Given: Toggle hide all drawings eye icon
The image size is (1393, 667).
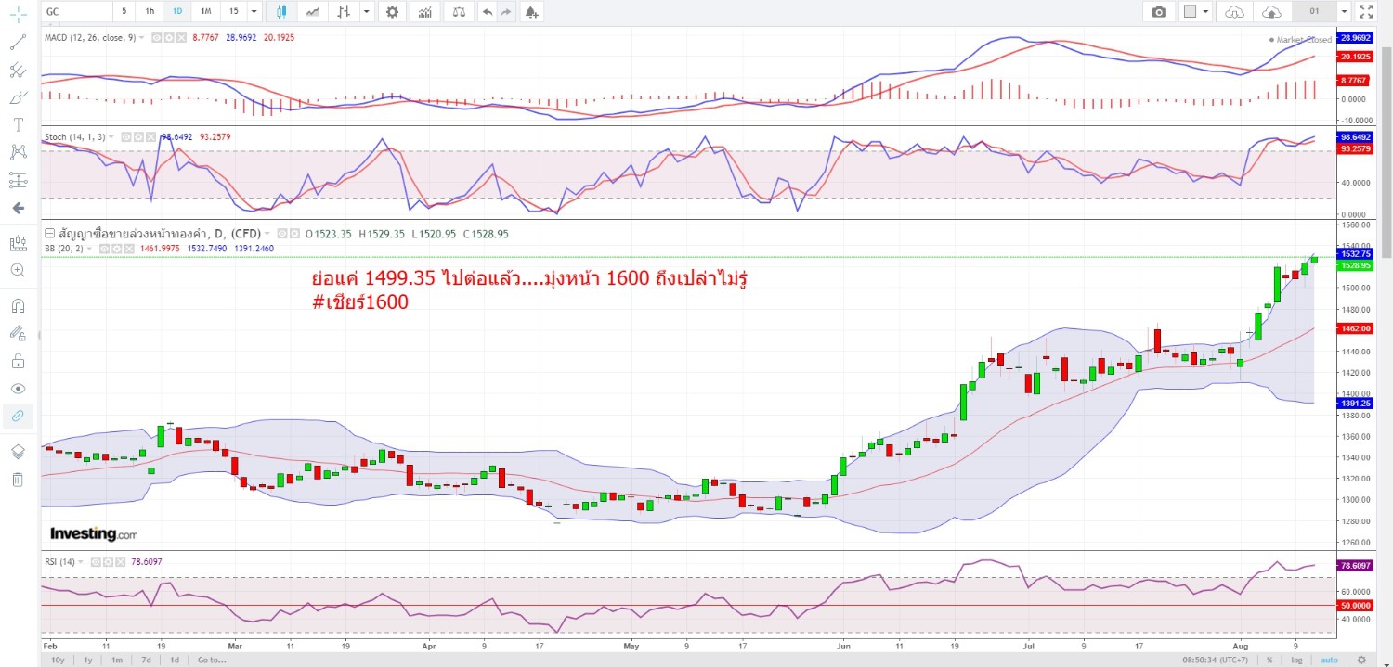Looking at the screenshot, I should click(18, 389).
